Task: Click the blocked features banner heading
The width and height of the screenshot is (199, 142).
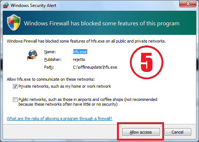Action: pos(102,23)
